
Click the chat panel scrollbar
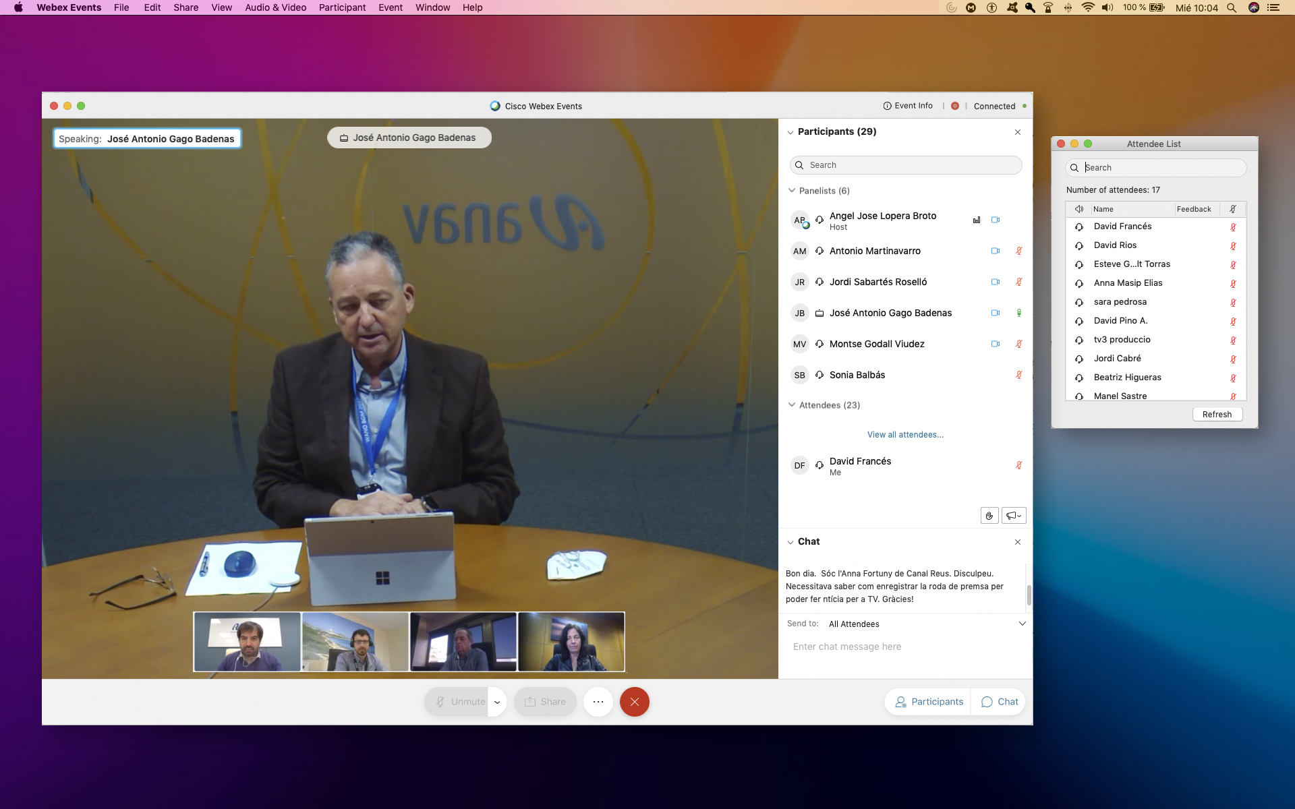[x=1029, y=595]
